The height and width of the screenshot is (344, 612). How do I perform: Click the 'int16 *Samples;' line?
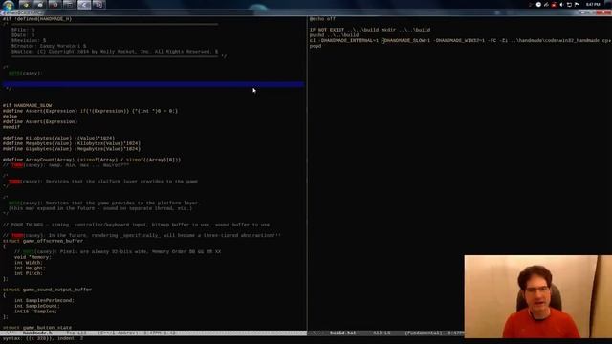point(35,312)
